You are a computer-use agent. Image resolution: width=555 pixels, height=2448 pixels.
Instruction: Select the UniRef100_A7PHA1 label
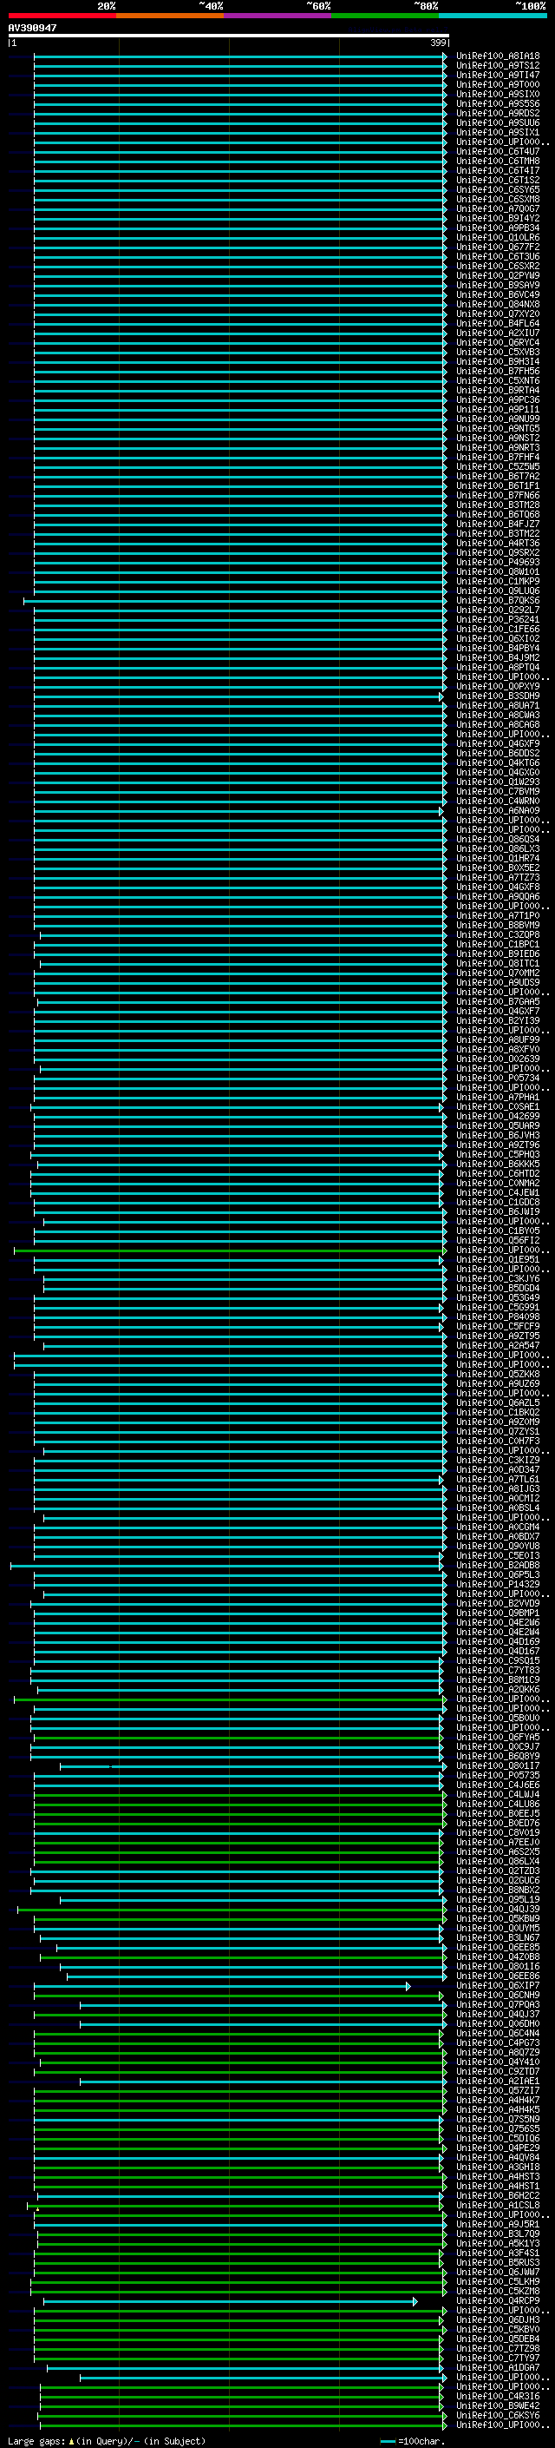pyautogui.click(x=498, y=1097)
